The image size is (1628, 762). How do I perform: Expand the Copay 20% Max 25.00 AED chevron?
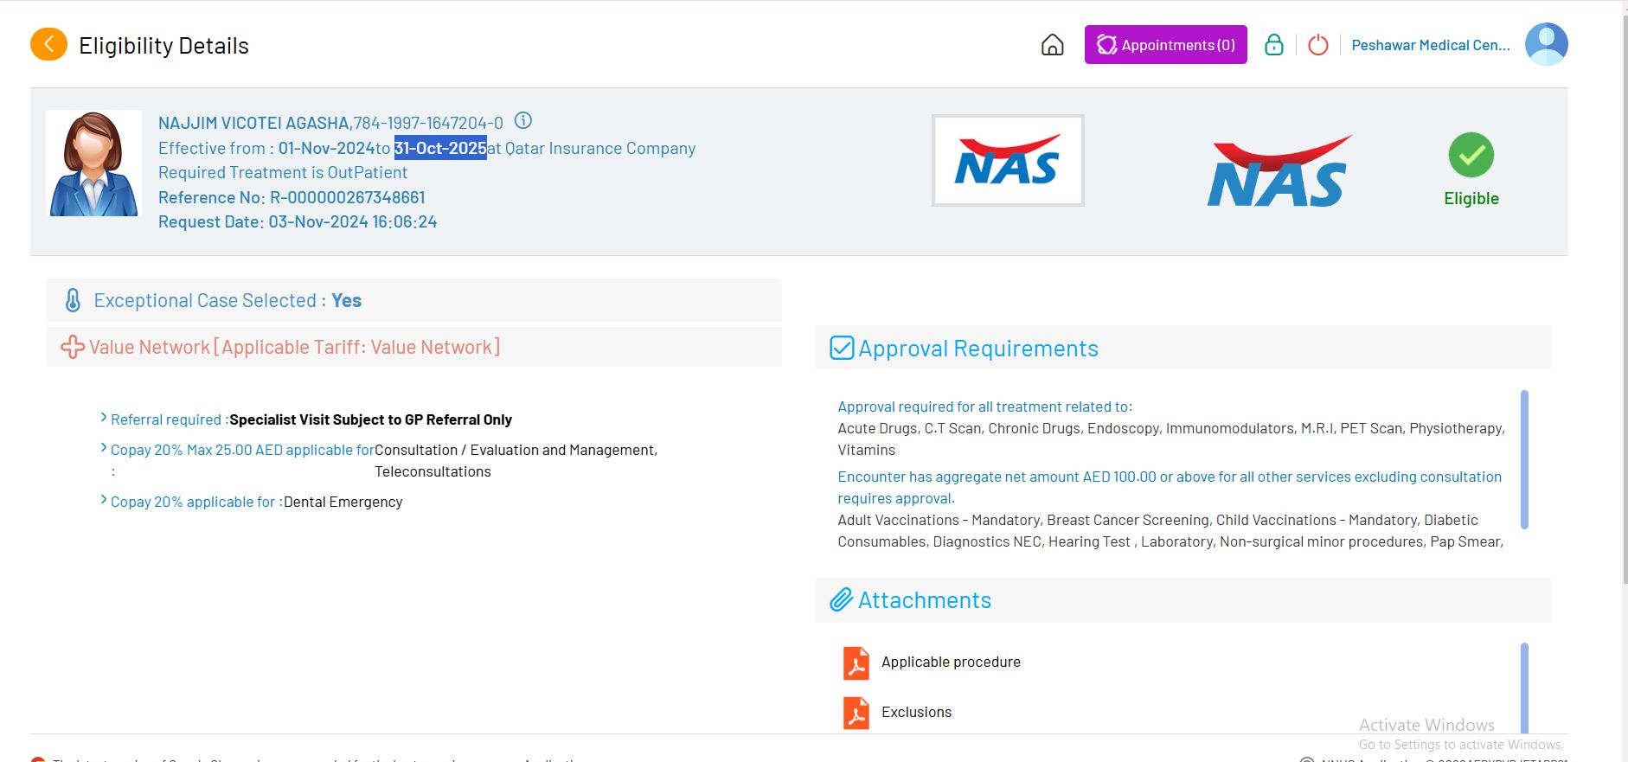(104, 448)
